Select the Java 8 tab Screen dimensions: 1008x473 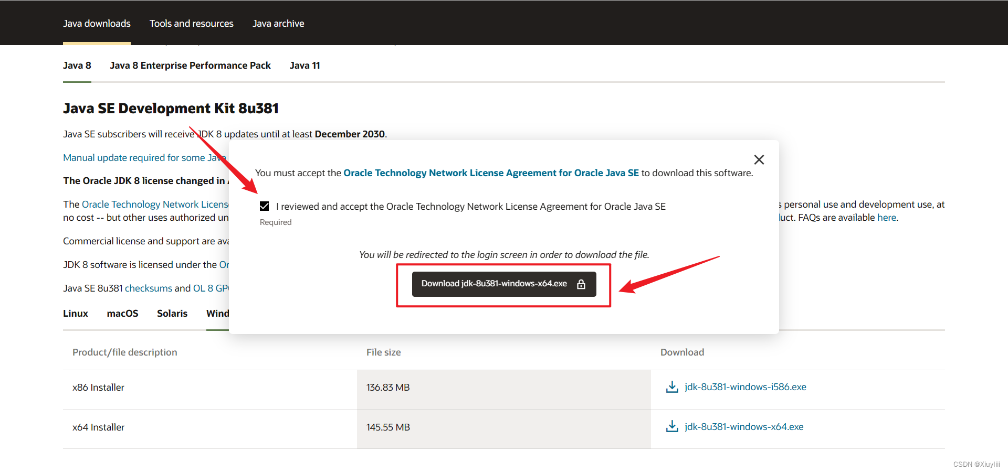pos(77,66)
